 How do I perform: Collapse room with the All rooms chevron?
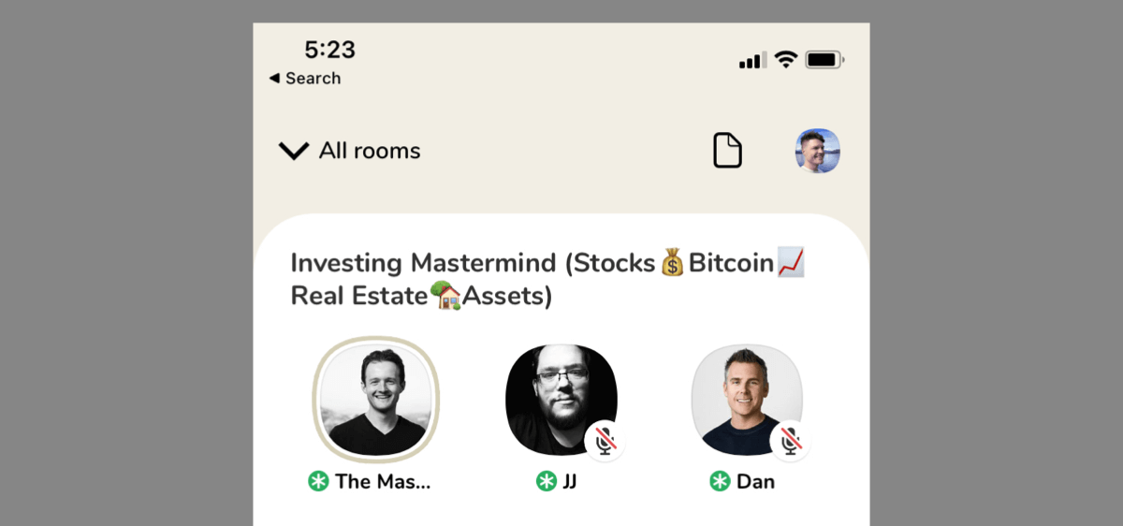(294, 151)
